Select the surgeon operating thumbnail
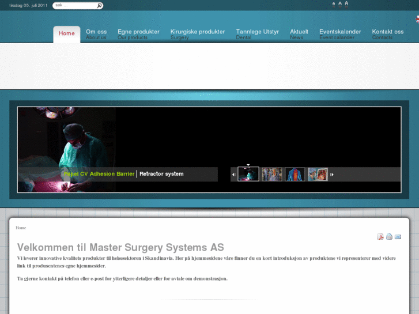This screenshot has height=314, width=419. coord(248,174)
